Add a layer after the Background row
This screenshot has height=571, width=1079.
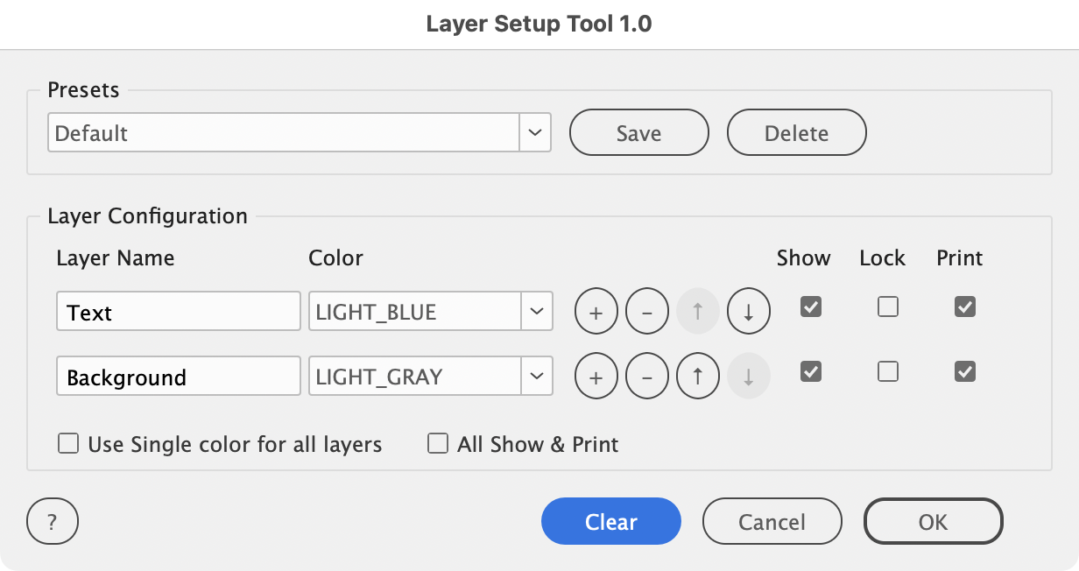tap(596, 377)
